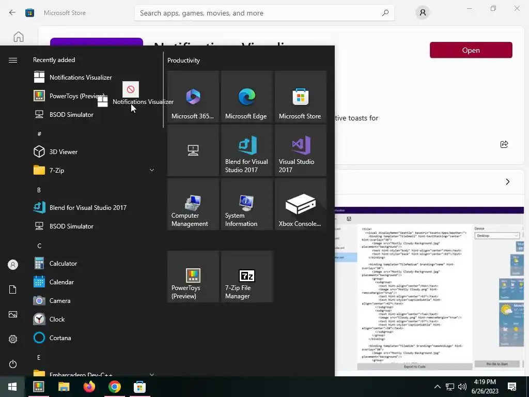Open Computer Management tile
The image size is (529, 397).
pos(193,204)
